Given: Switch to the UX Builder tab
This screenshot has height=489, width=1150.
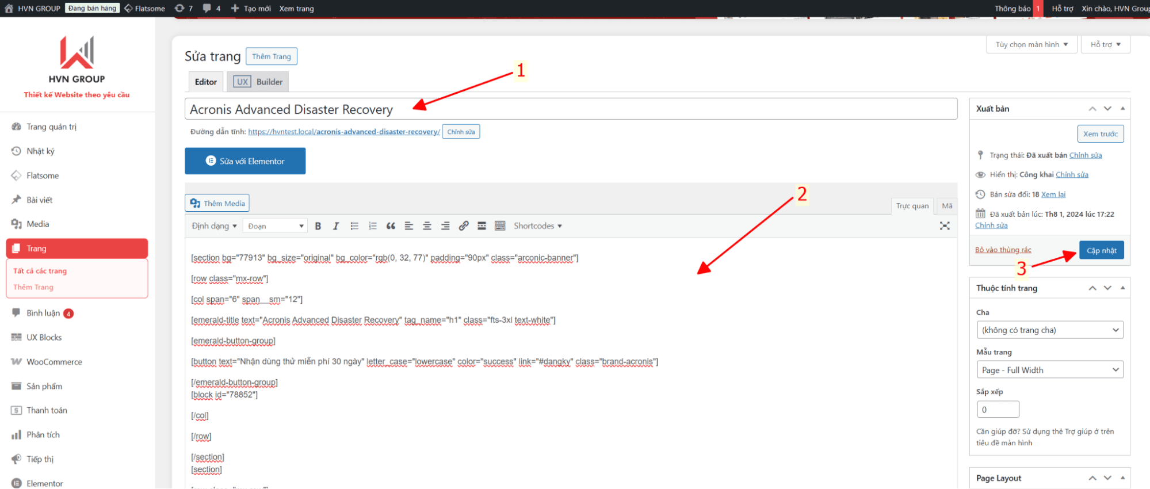Looking at the screenshot, I should click(258, 82).
